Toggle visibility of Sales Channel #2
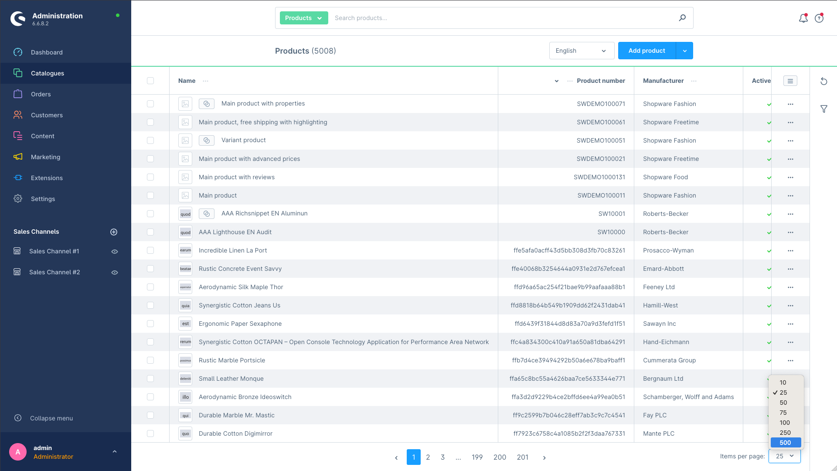 (x=114, y=272)
